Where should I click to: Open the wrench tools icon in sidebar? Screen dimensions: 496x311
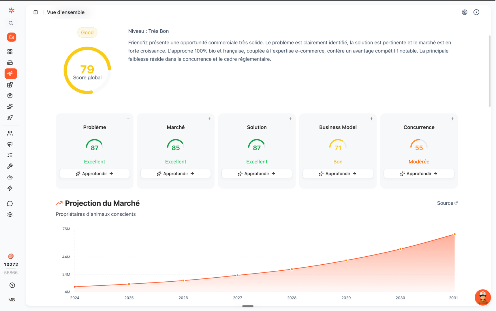click(x=10, y=166)
